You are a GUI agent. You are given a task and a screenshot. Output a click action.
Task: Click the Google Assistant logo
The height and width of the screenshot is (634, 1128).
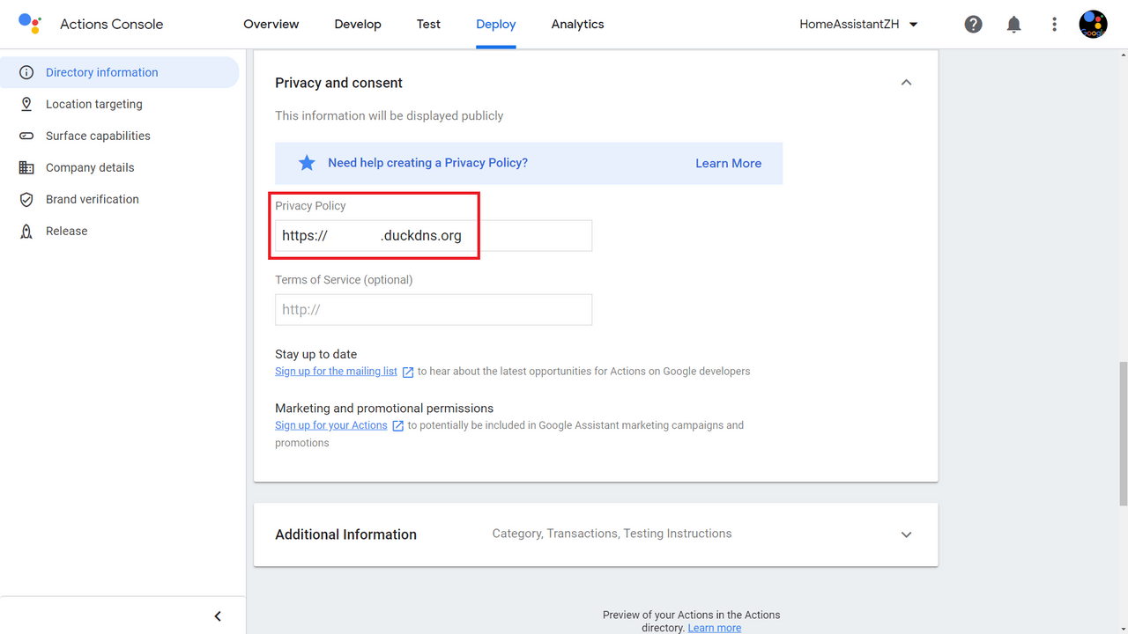tap(30, 24)
